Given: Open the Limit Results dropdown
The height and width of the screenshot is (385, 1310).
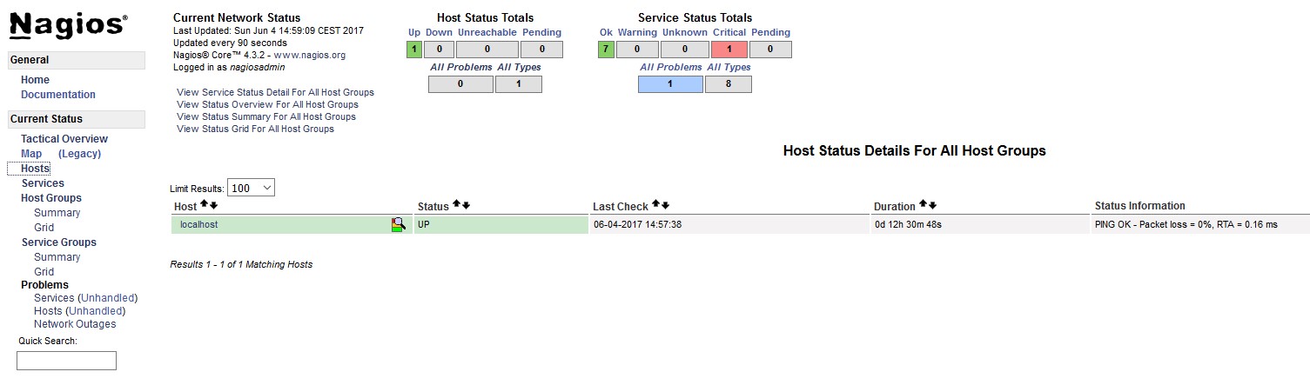Looking at the screenshot, I should (x=251, y=188).
